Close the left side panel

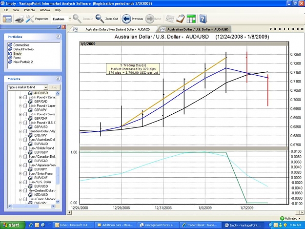[x=63, y=27]
